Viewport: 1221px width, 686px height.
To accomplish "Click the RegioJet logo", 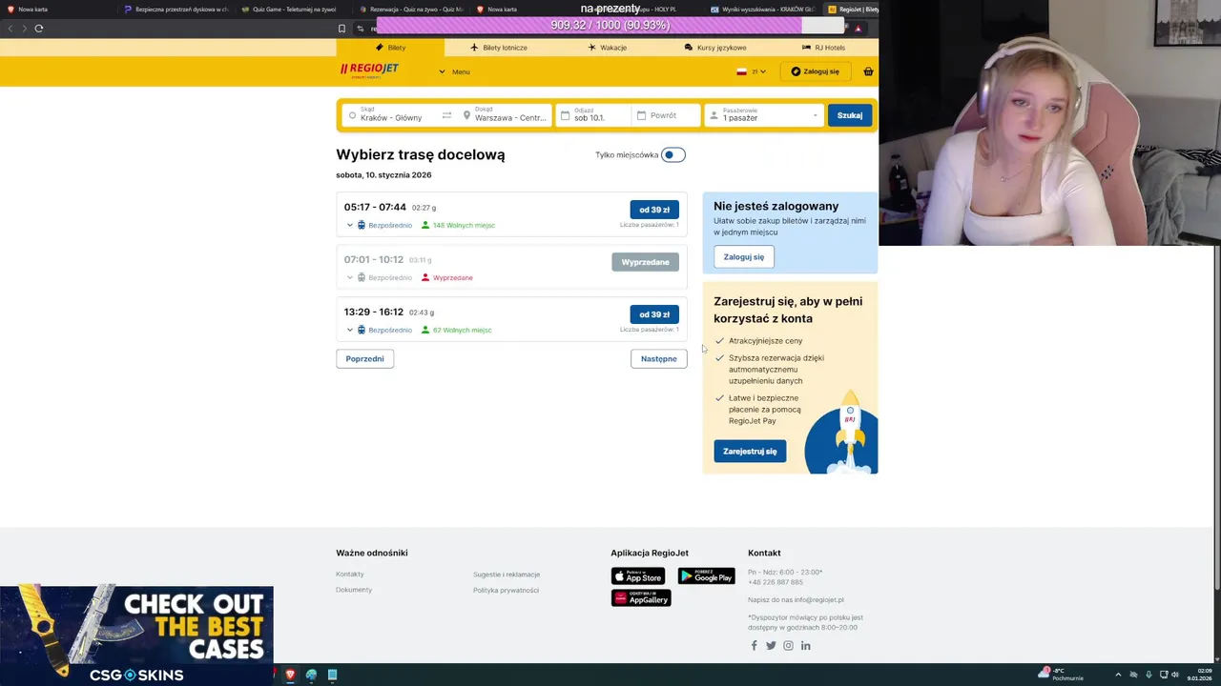I will point(369,70).
